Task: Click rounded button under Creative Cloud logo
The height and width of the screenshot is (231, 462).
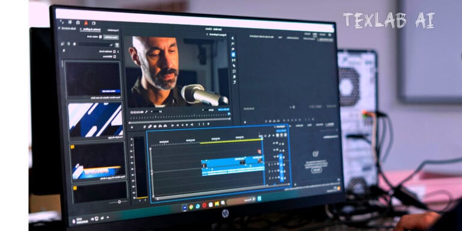Action: coord(316,170)
